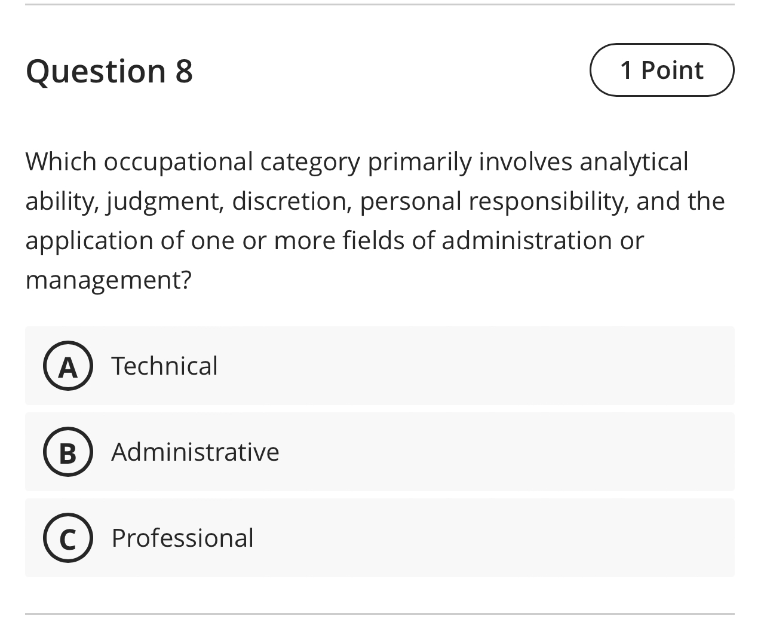767x634 pixels.
Task: Click the circled letter B icon
Action: (x=68, y=452)
